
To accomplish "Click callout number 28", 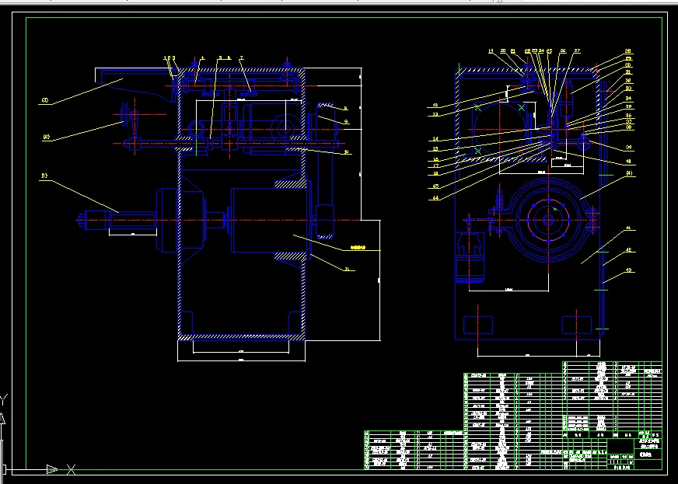I will point(627,51).
